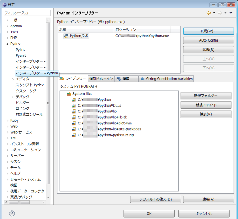The width and height of the screenshot is (238, 219).
Task: Expand the 一般 tree node
Action: (x=7, y=20)
